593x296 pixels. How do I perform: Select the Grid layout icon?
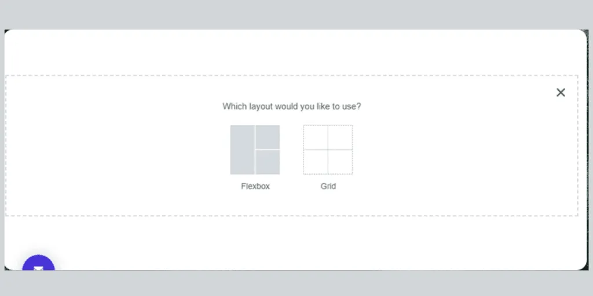click(328, 150)
